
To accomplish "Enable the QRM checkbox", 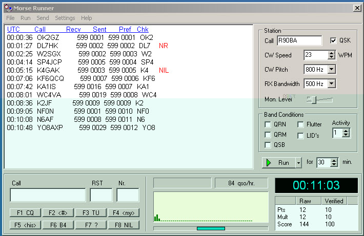I will [268, 135].
